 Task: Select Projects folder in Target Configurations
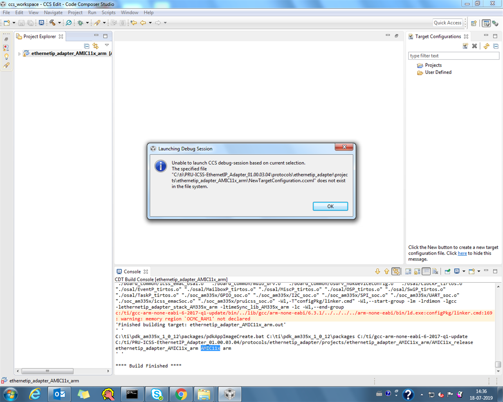[433, 65]
